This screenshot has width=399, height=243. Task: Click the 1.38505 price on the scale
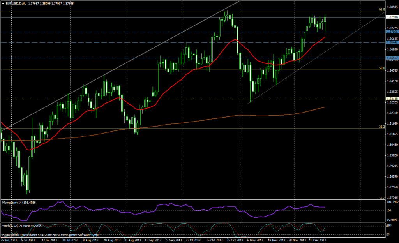click(x=392, y=7)
